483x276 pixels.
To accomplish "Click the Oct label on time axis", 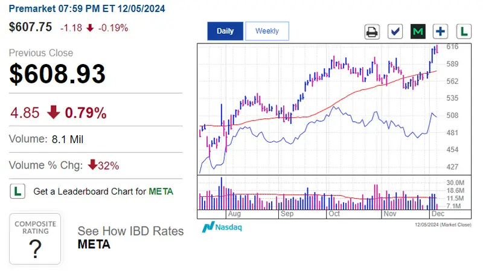I will click(x=334, y=214).
